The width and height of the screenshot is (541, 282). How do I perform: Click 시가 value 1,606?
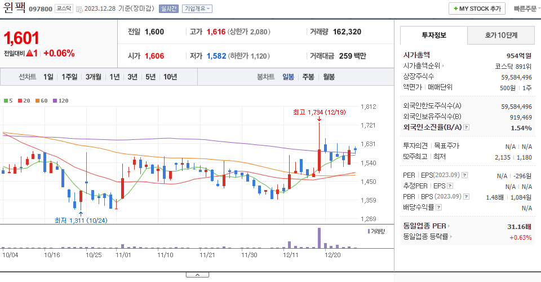click(x=154, y=56)
